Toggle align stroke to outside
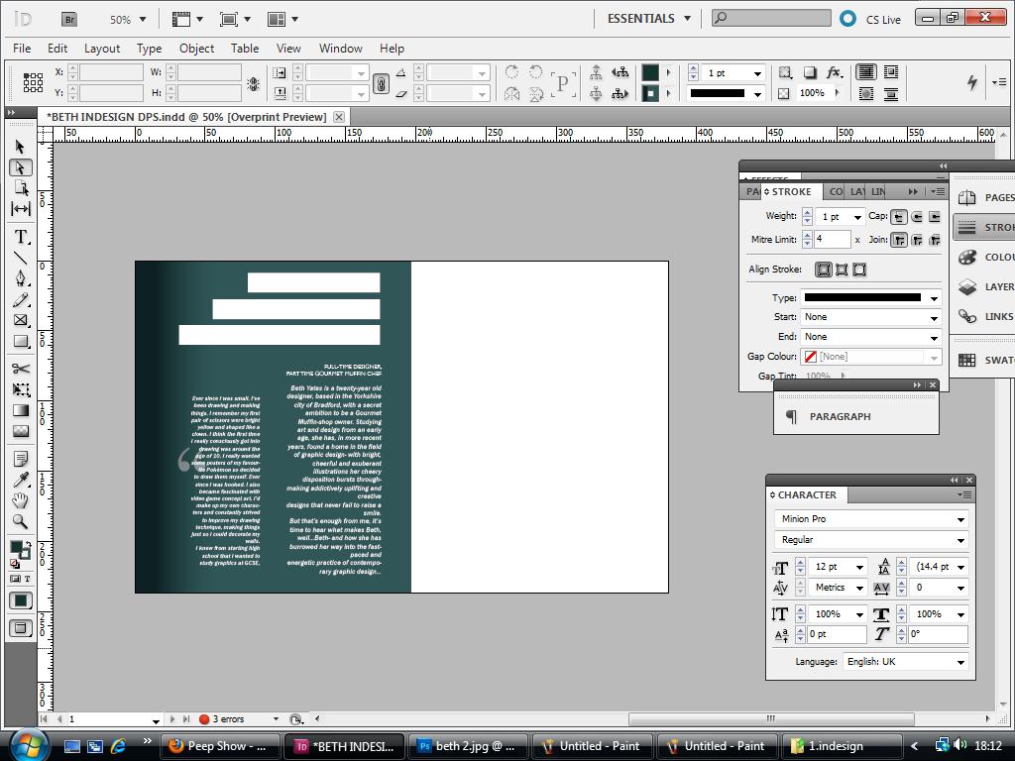Image resolution: width=1015 pixels, height=761 pixels. click(859, 269)
